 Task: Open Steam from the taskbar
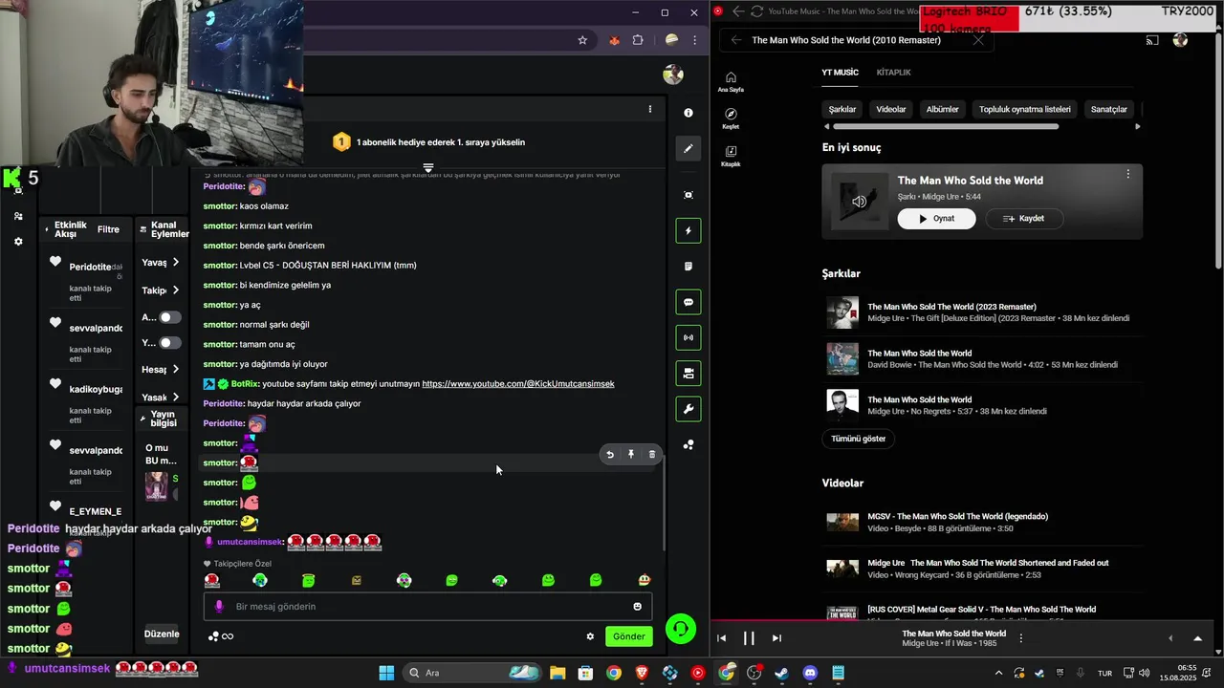(x=781, y=673)
